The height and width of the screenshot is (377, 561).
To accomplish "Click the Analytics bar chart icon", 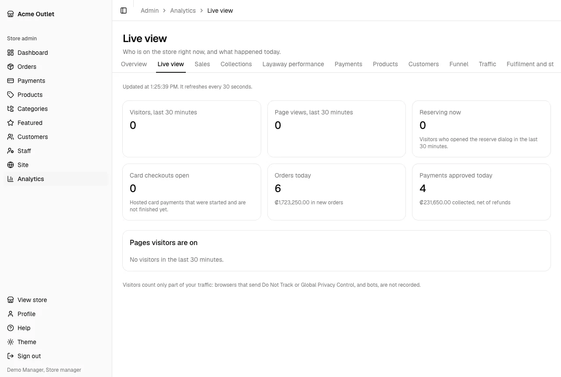I will click(x=11, y=179).
